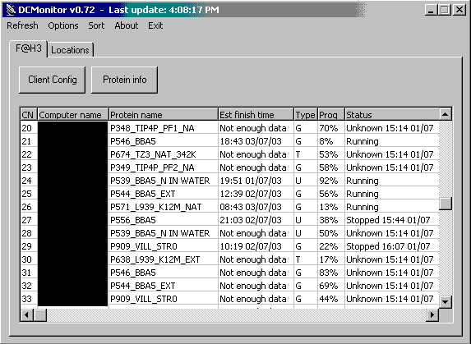Screen dimensions: 471x344
Task: Click the horizontal scrollbar left arrow
Action: pyautogui.click(x=27, y=315)
